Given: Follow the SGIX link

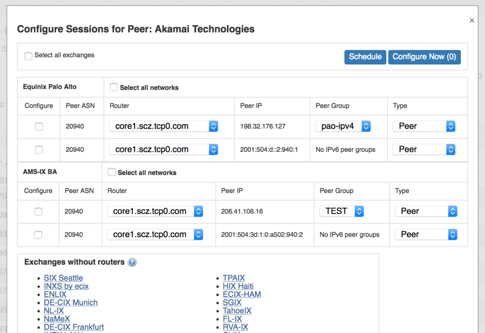Looking at the screenshot, I should pyautogui.click(x=232, y=303).
